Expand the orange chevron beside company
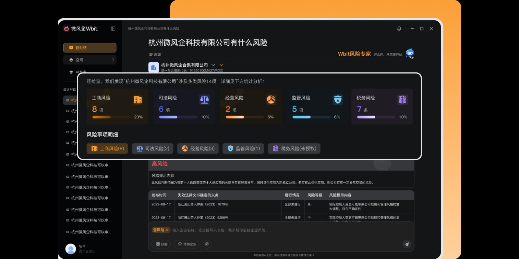The height and width of the screenshot is (259, 519). click(x=222, y=65)
